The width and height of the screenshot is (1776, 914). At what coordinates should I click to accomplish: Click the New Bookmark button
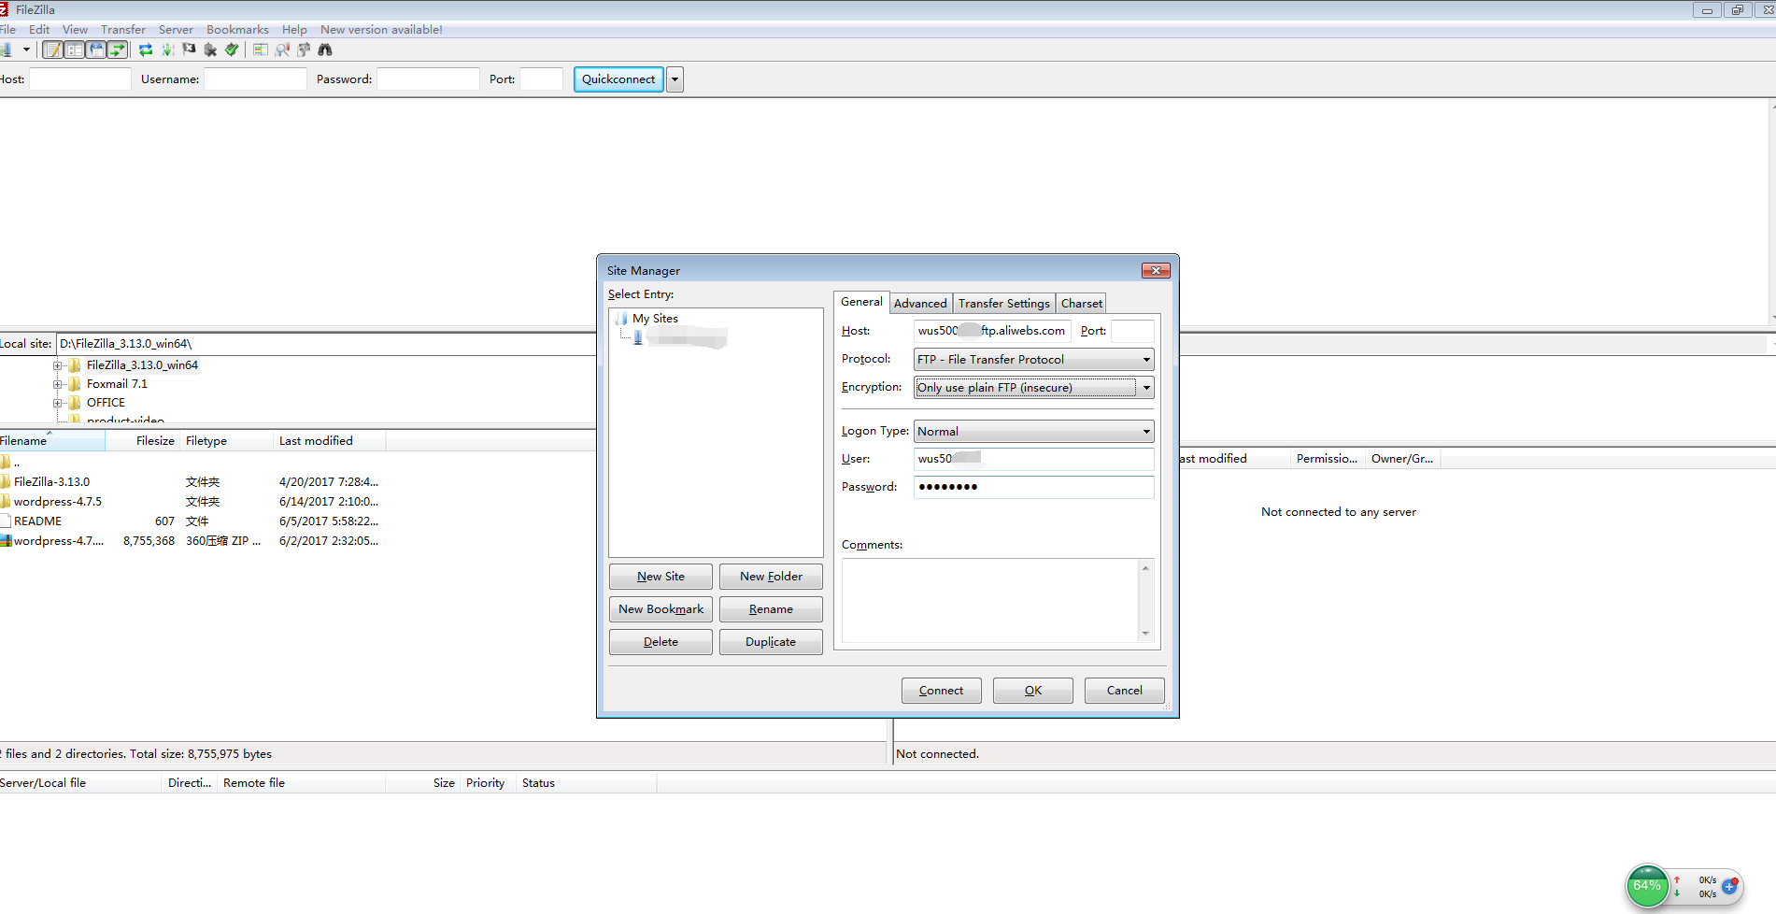point(661,609)
